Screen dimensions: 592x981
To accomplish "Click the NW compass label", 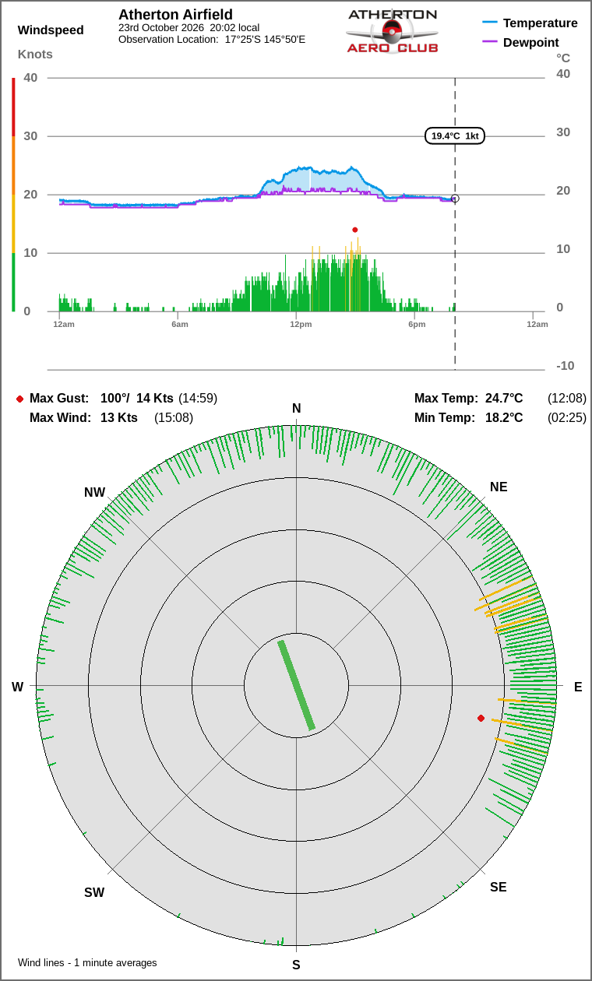I will [x=95, y=493].
